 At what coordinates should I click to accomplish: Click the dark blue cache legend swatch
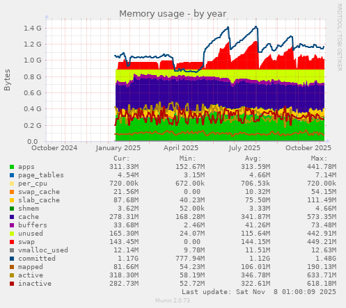pyautogui.click(x=12, y=217)
